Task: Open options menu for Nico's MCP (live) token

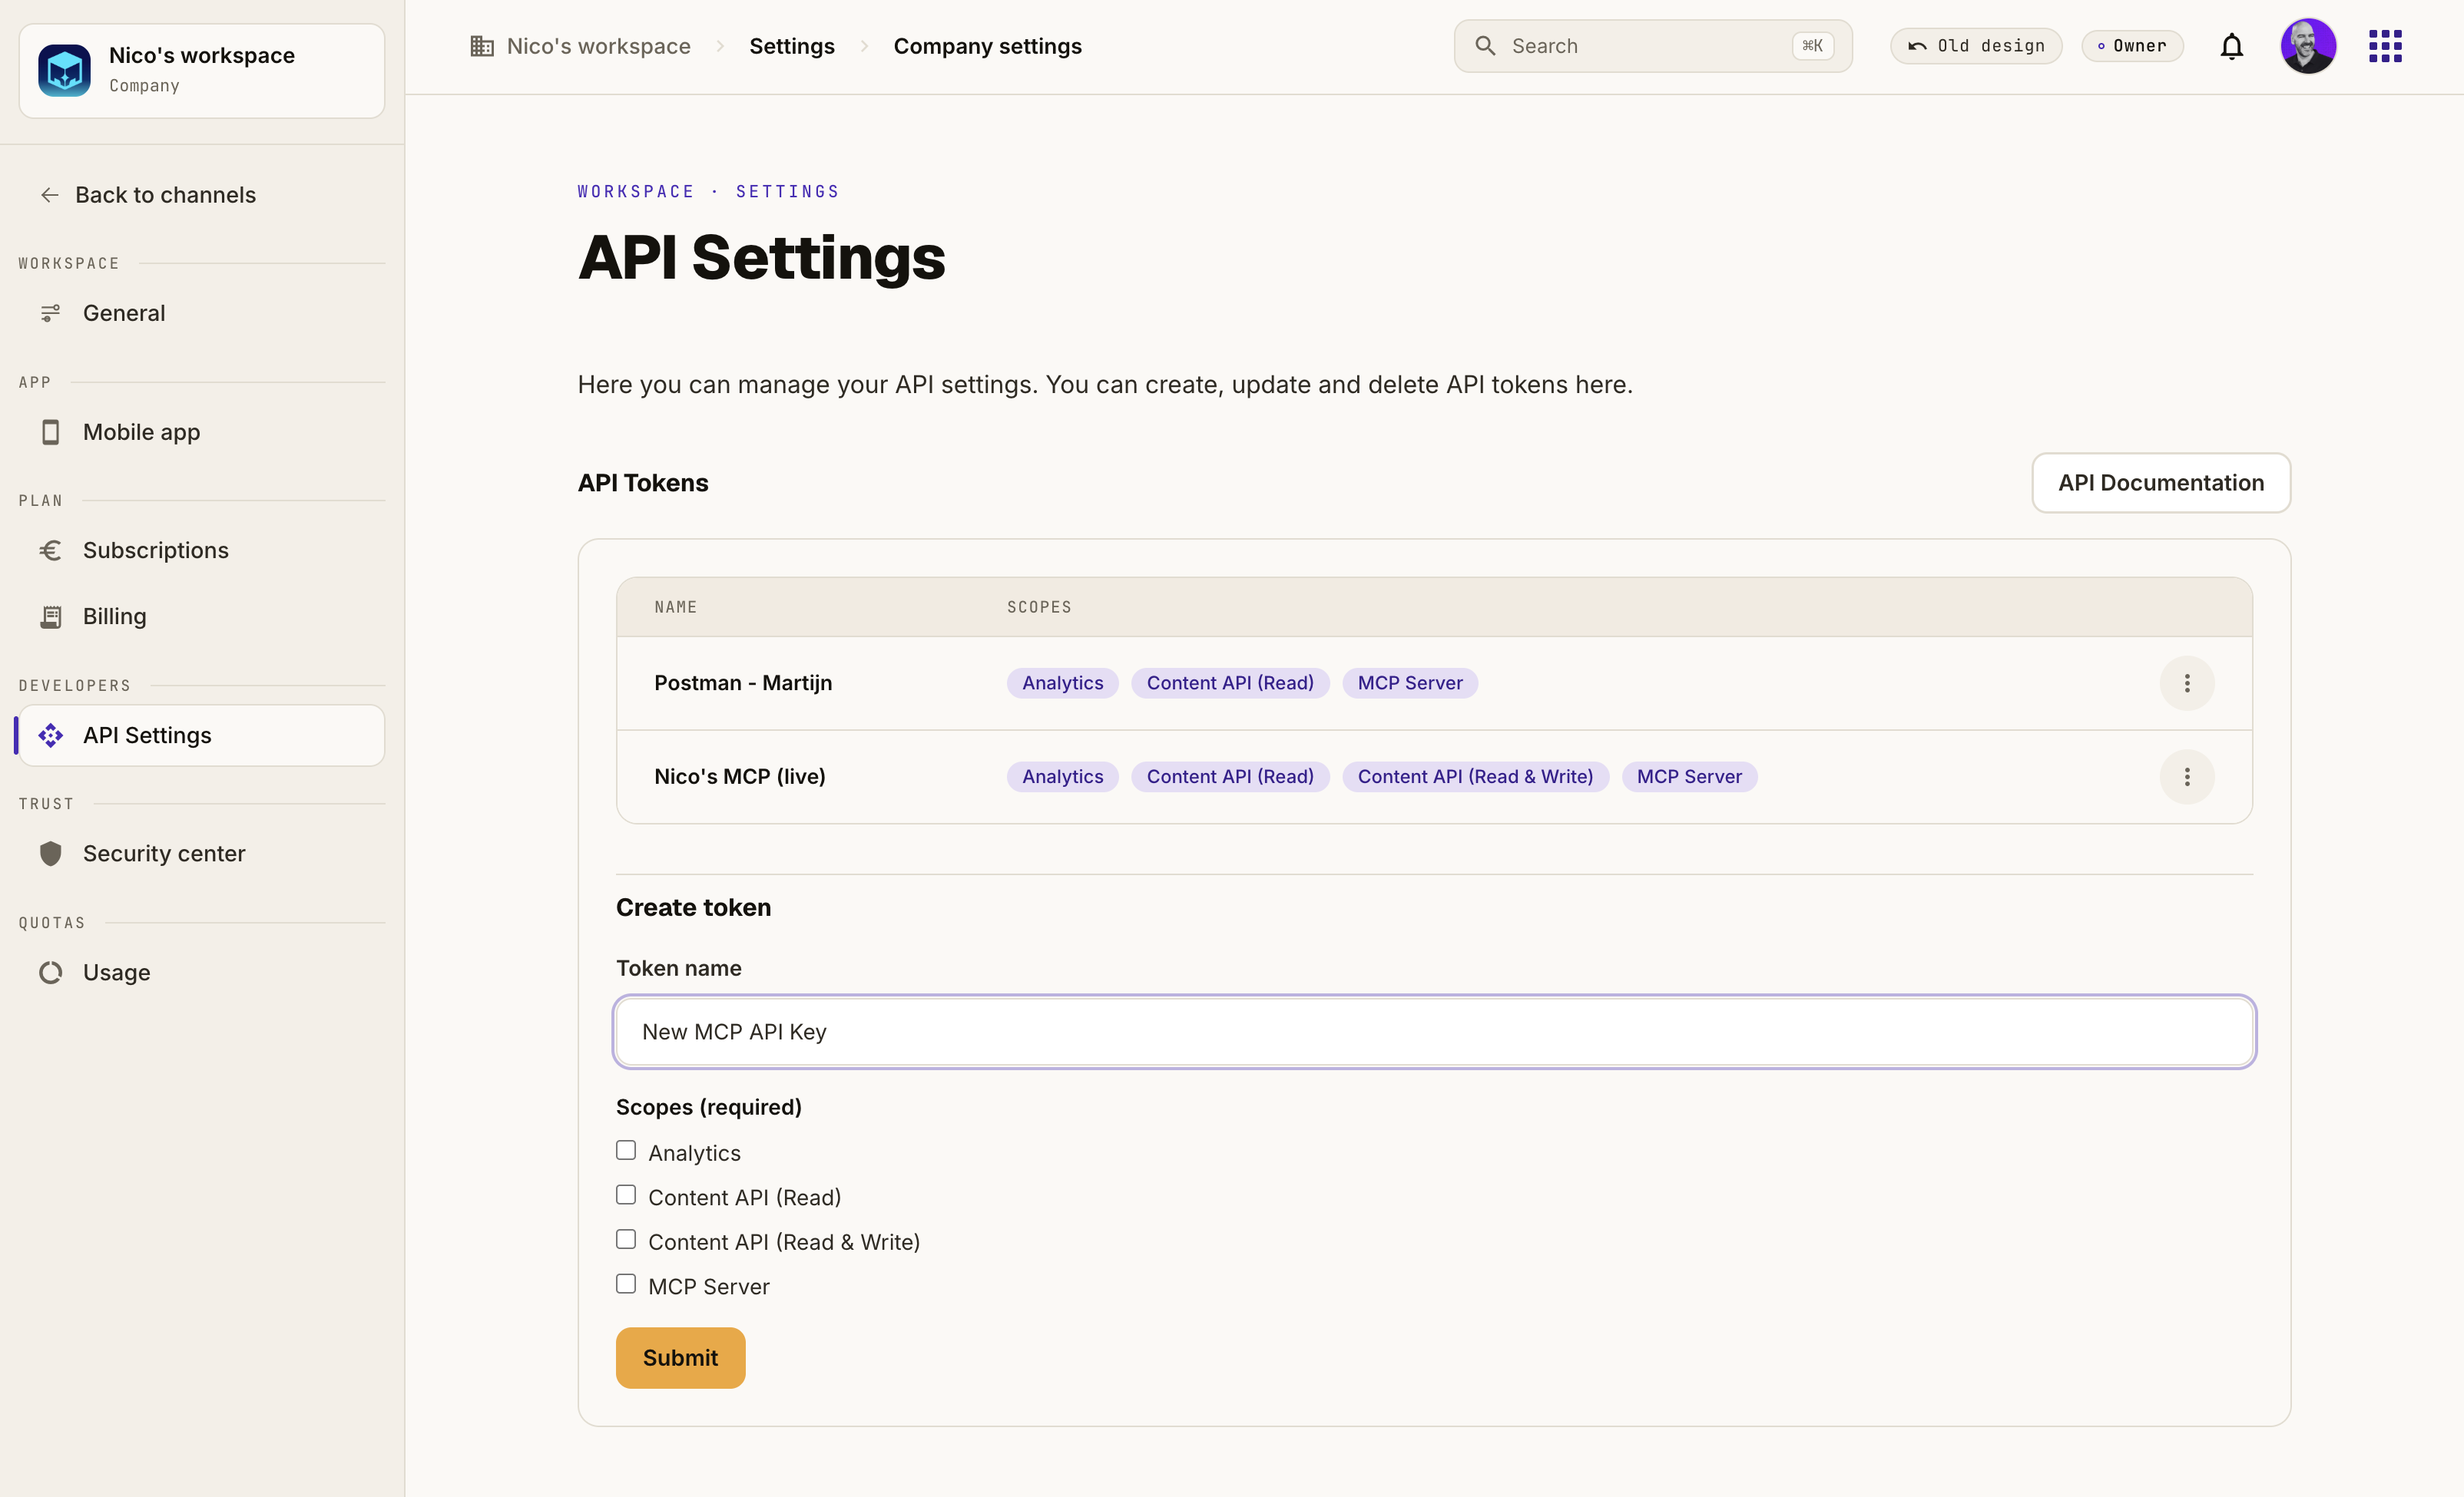Action: (x=2187, y=778)
